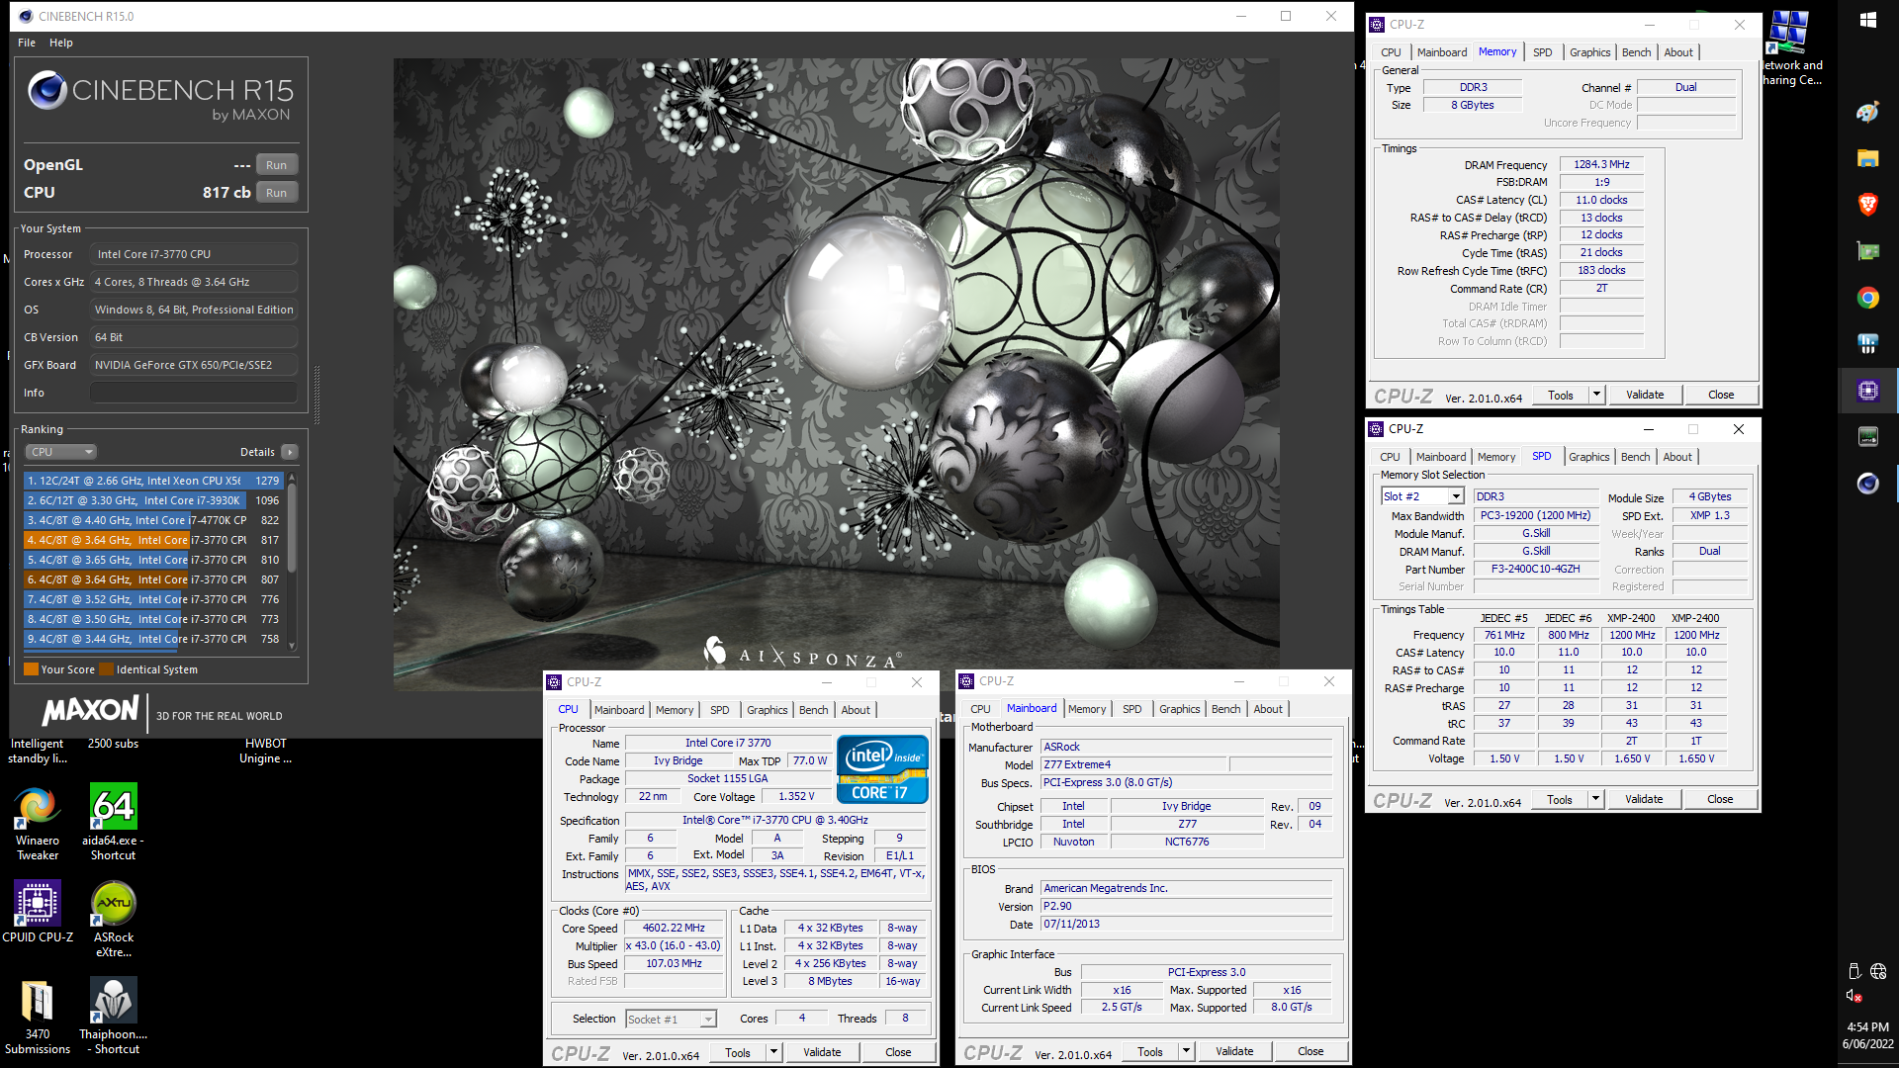Launch the CPUID CPU-Z desktop icon
Screen dimensions: 1899x1068
coord(38,912)
